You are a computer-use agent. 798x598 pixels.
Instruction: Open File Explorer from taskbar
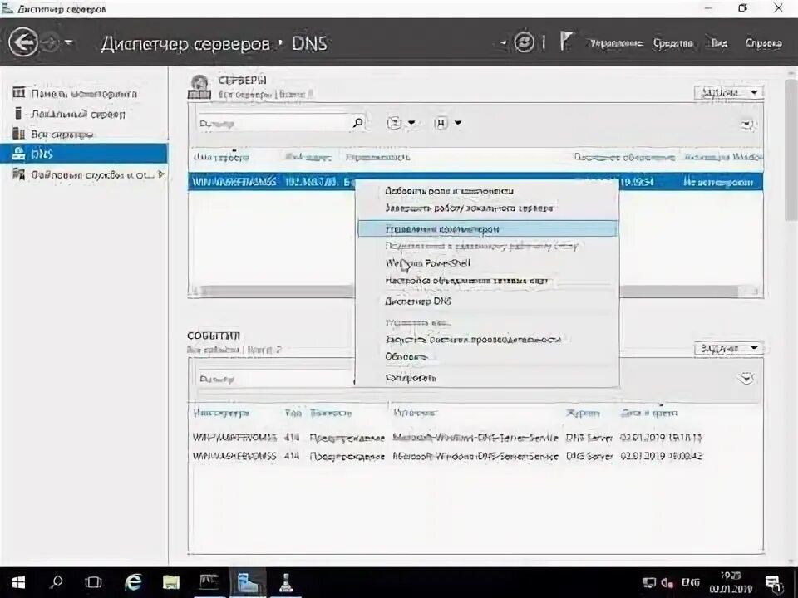[x=171, y=582]
